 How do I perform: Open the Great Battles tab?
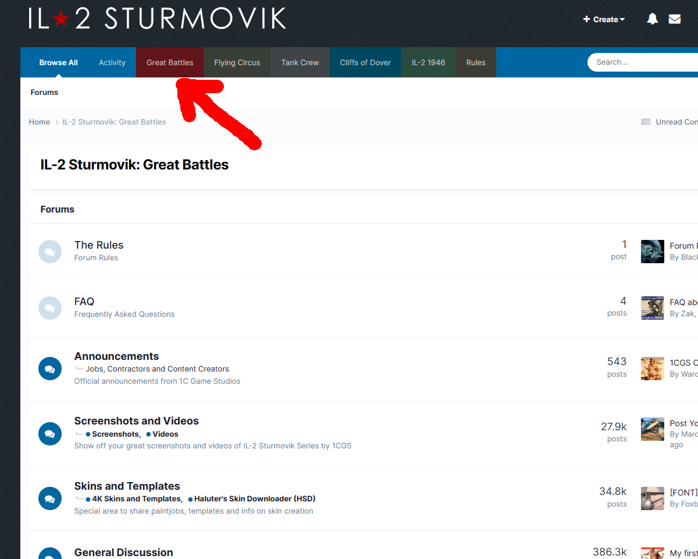[170, 62]
